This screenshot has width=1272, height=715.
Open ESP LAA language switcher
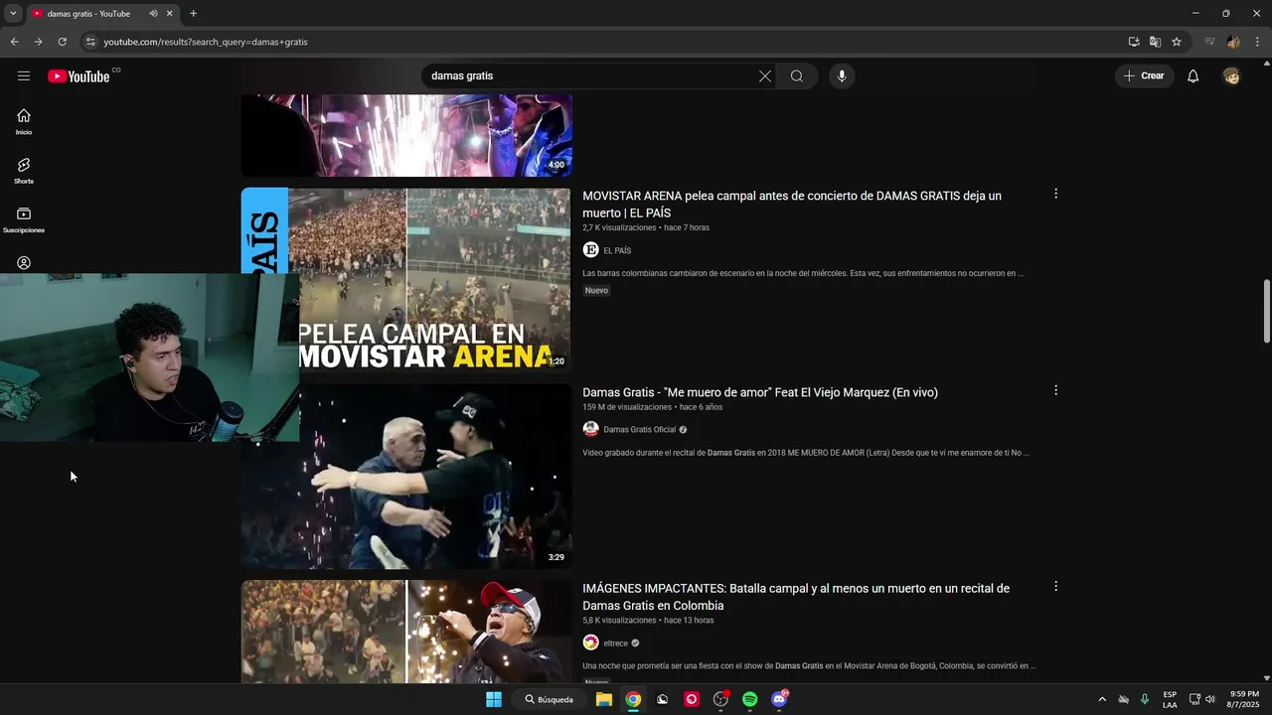coord(1170,699)
